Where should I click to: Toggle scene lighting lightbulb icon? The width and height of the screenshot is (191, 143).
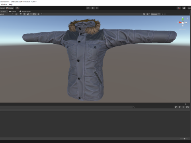pos(21,14)
